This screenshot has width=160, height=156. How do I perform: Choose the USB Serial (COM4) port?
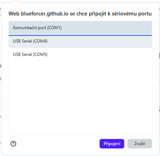(x=80, y=41)
